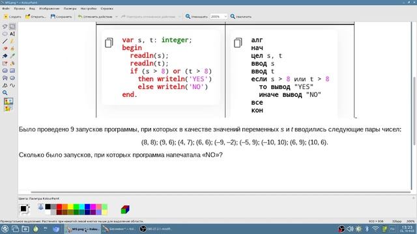
Task: Swap foreground and background colors arrow
Action: [29, 205]
